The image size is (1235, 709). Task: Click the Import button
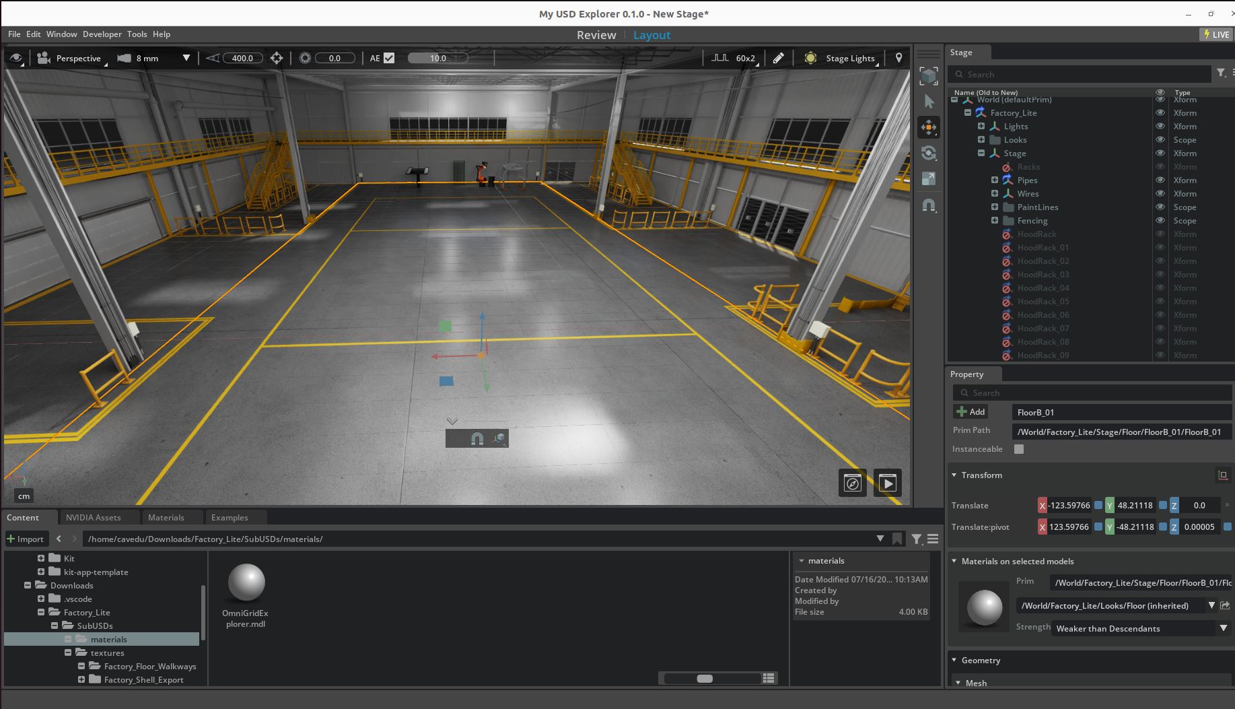coord(26,539)
